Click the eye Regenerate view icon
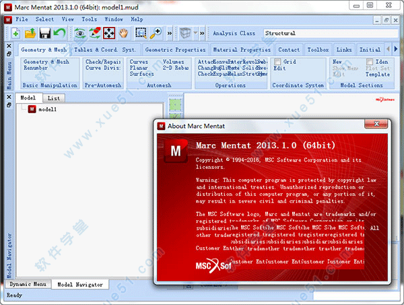 [x=80, y=34]
